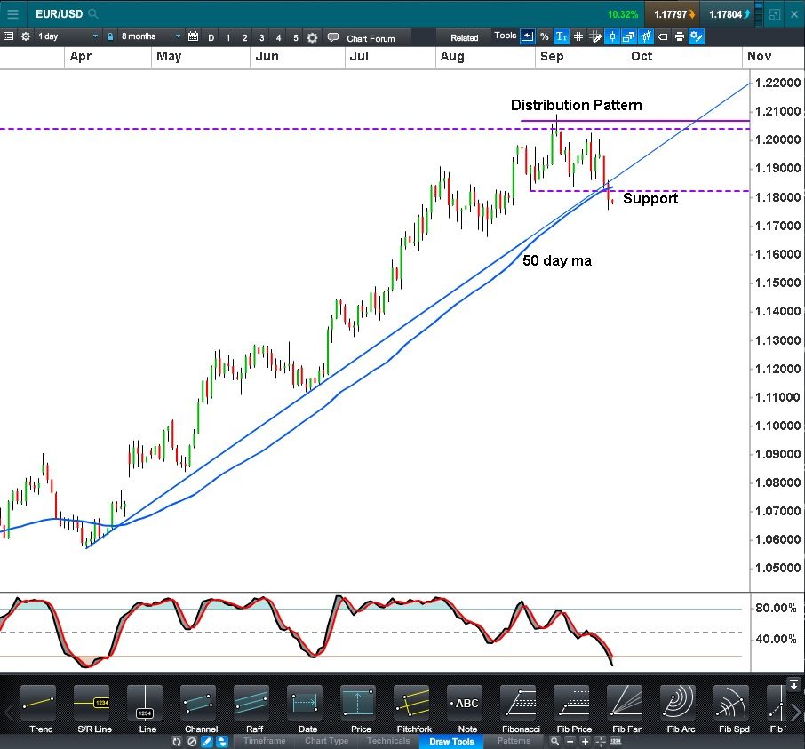Open the Technicals tab
The image size is (805, 749).
pyautogui.click(x=388, y=741)
